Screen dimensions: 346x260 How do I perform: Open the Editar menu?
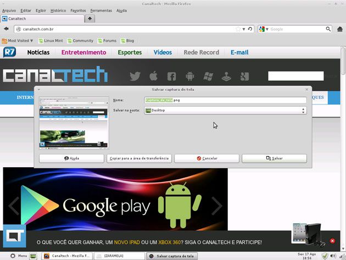[26, 10]
